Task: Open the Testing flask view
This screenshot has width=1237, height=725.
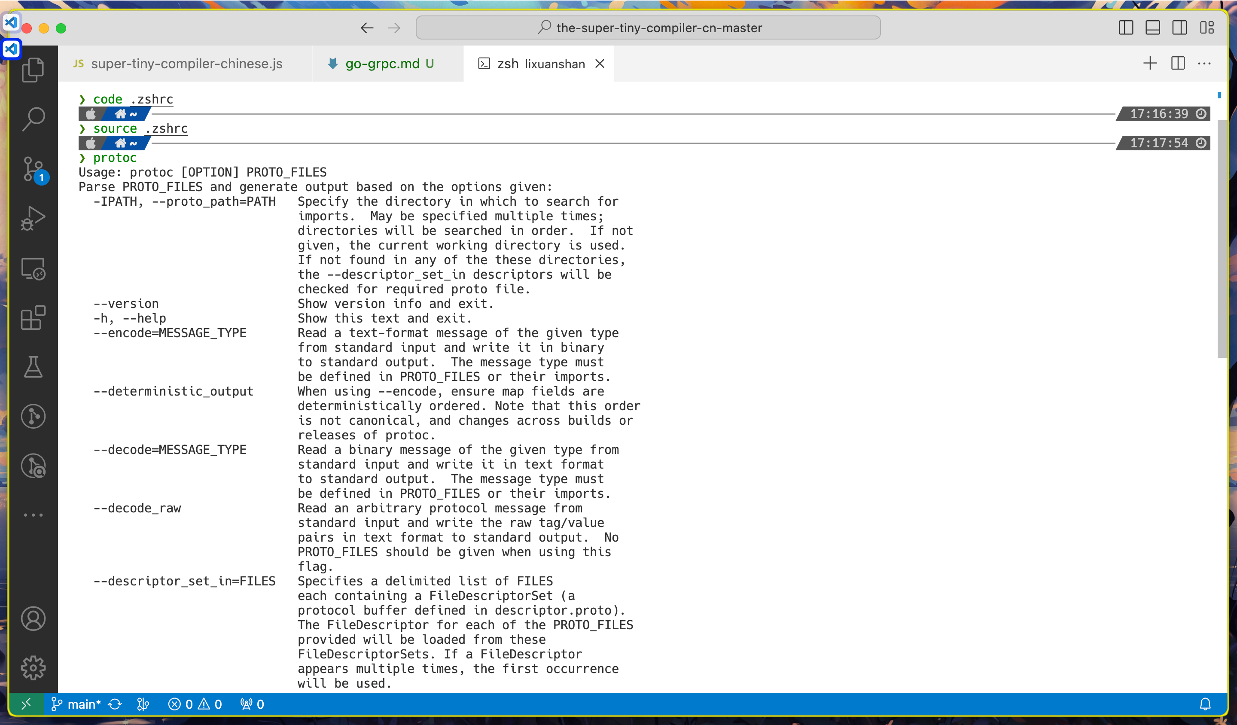Action: pyautogui.click(x=33, y=367)
